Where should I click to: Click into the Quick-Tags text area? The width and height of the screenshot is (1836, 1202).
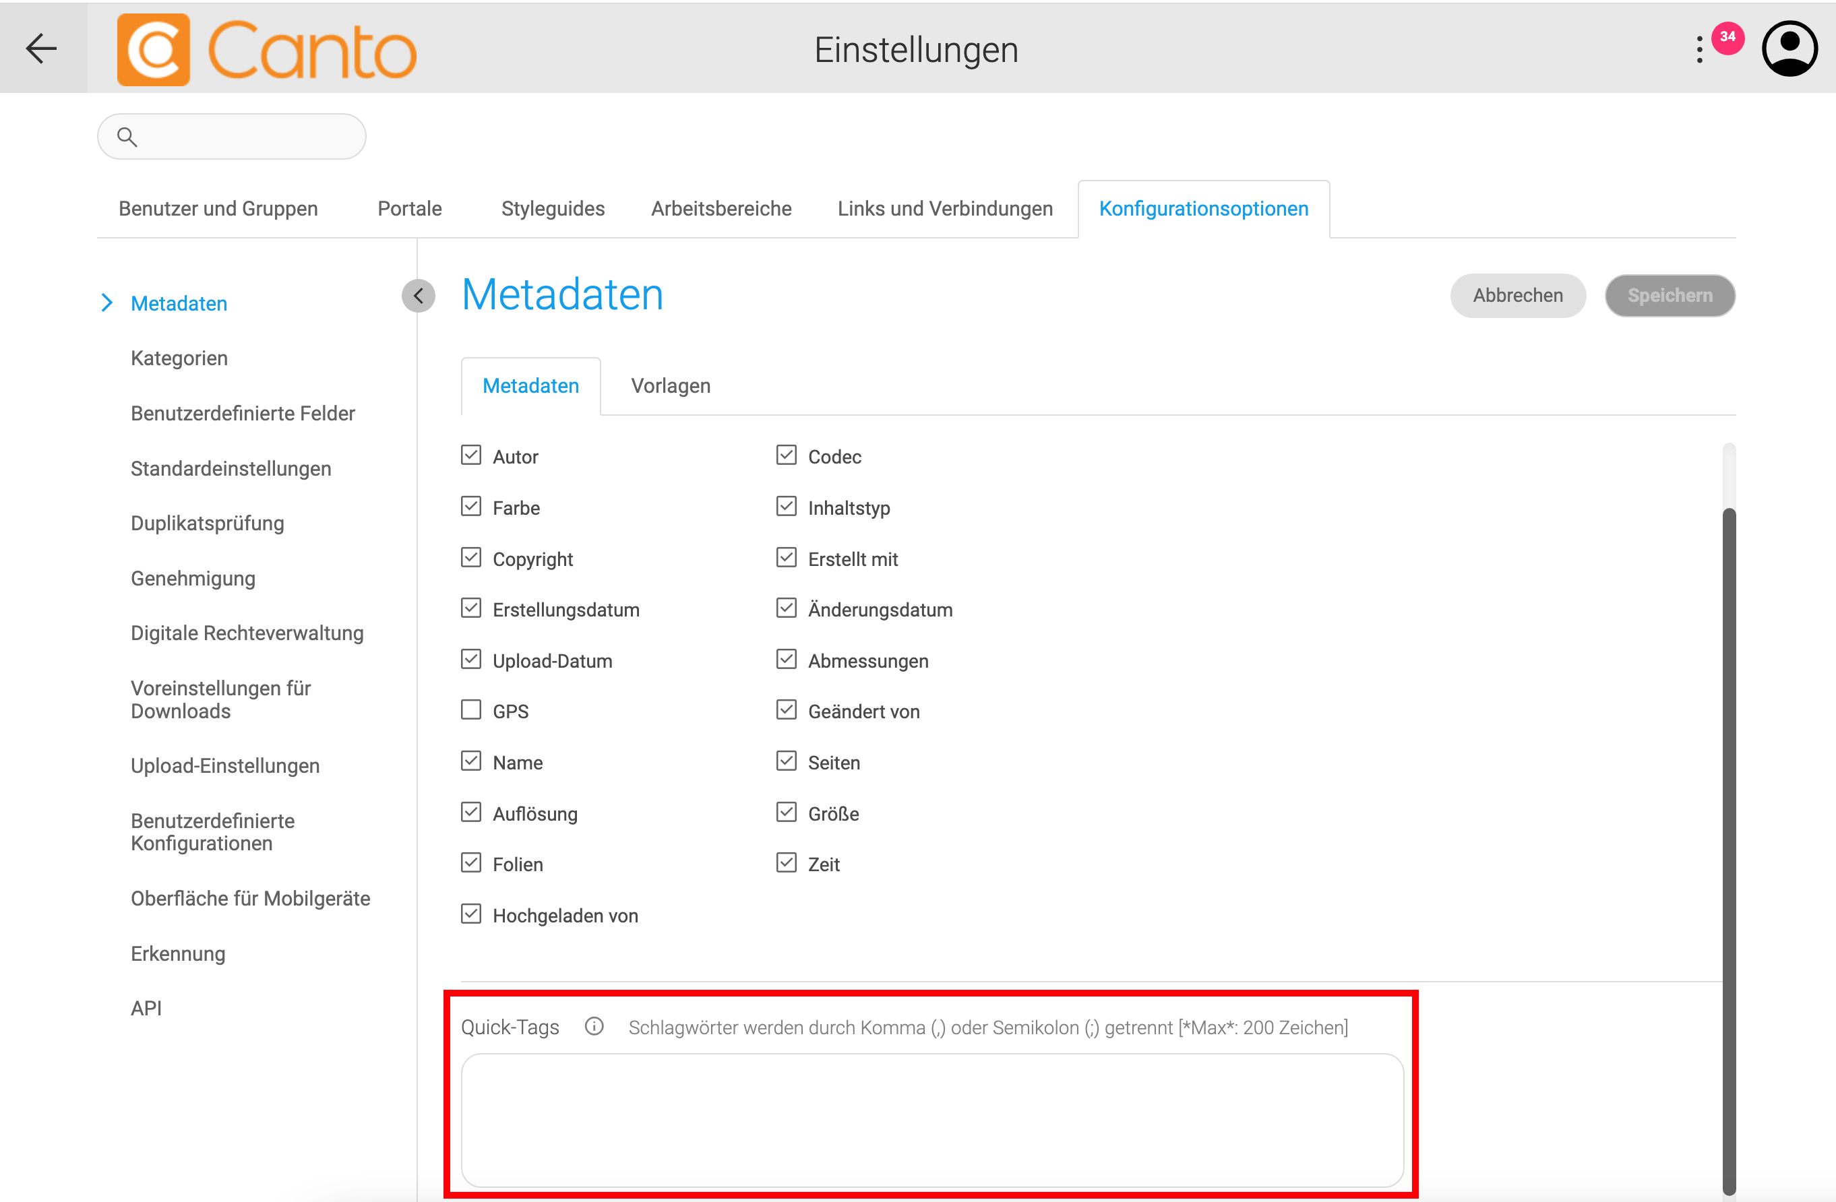932,1120
